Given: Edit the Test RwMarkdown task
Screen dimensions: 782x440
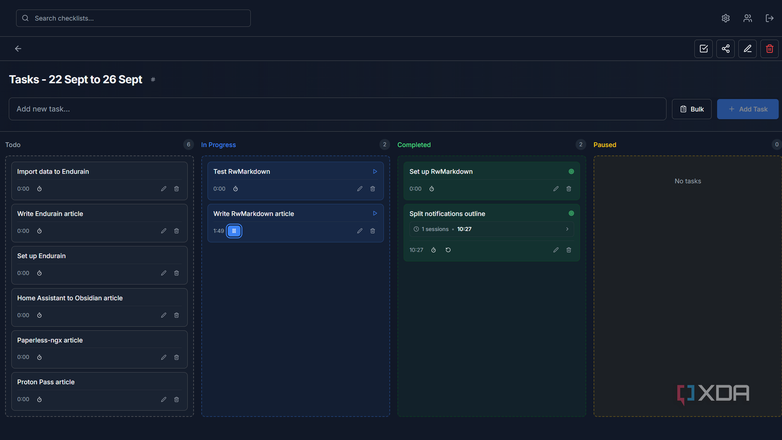Looking at the screenshot, I should coord(360,189).
